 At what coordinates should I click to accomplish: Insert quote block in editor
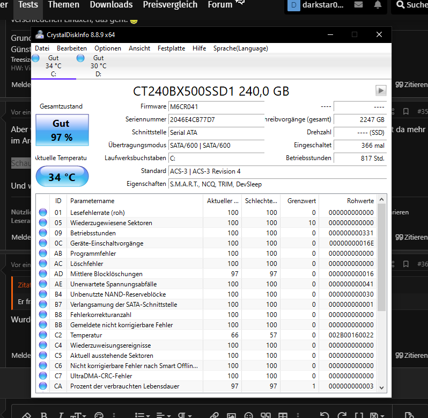pos(265,415)
